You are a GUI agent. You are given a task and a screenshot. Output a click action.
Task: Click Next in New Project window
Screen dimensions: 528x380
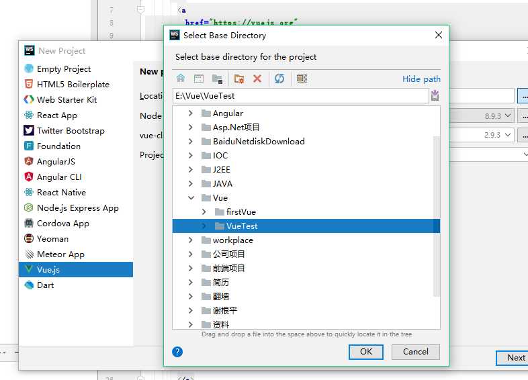[513, 358]
